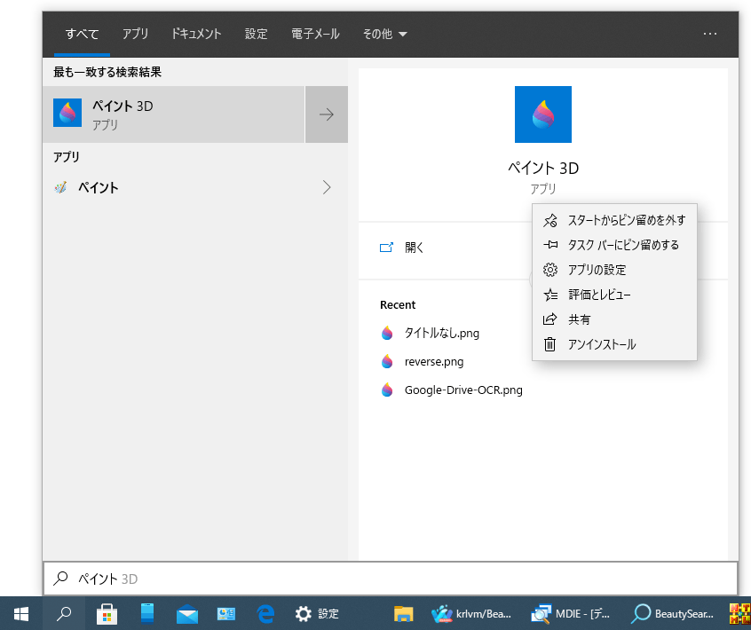Click the ペイント 3D icon in results list
751x630 pixels.
tap(67, 113)
